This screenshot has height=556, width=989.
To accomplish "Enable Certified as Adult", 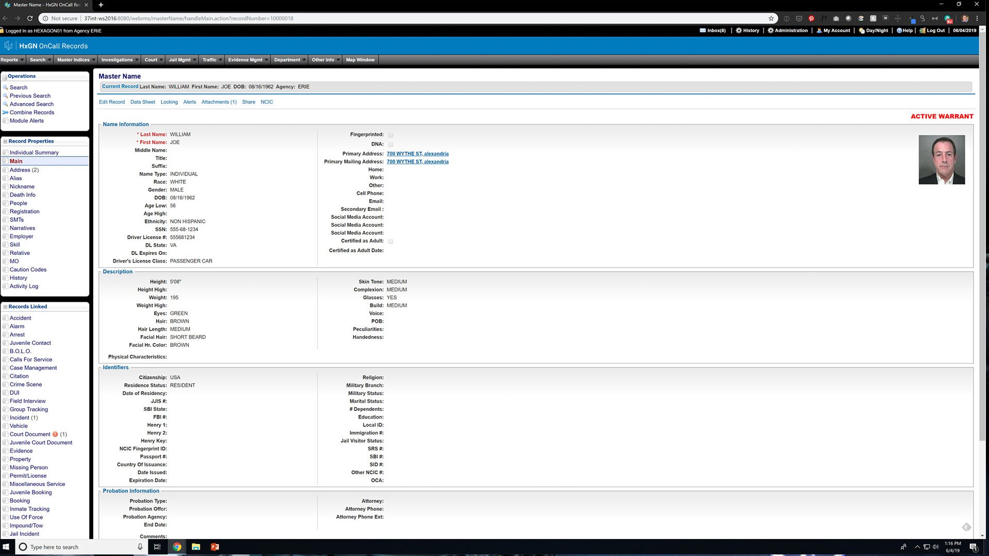I will pyautogui.click(x=390, y=241).
